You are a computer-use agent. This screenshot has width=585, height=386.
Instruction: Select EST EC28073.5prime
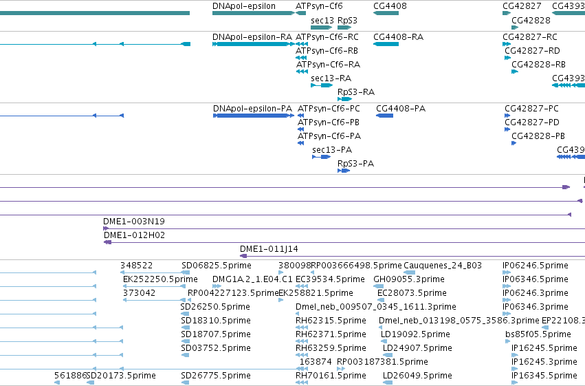click(x=381, y=301)
